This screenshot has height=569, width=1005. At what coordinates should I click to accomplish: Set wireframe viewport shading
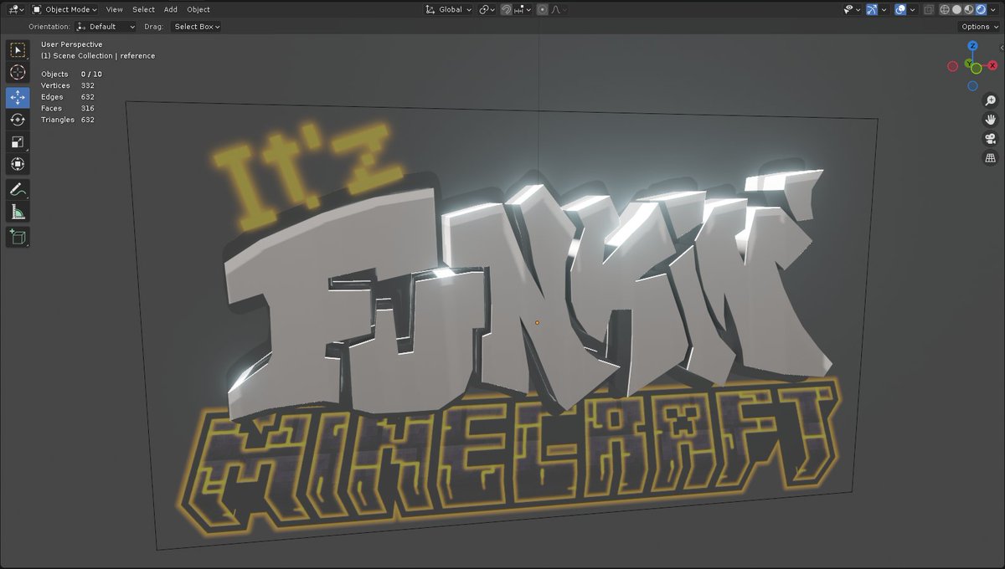click(945, 9)
